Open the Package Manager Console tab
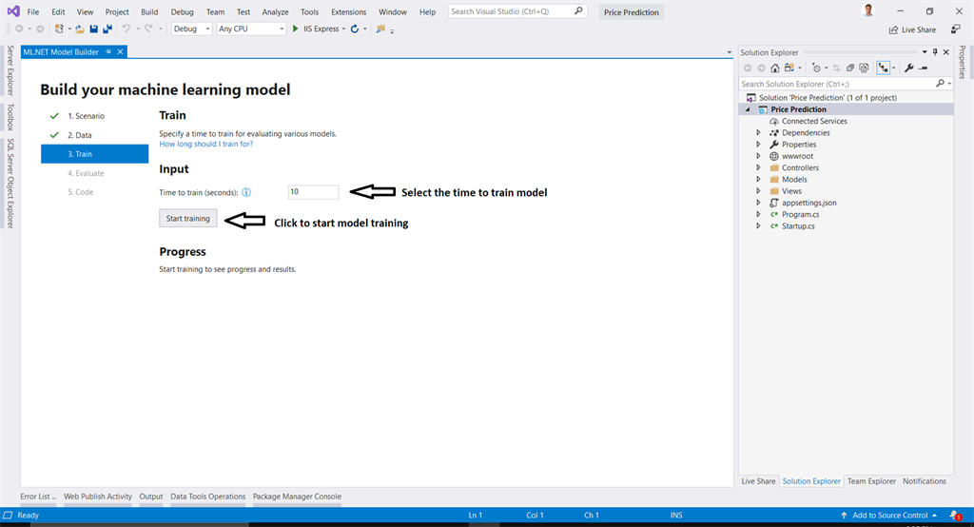Viewport: 974px width, 527px height. [x=297, y=497]
